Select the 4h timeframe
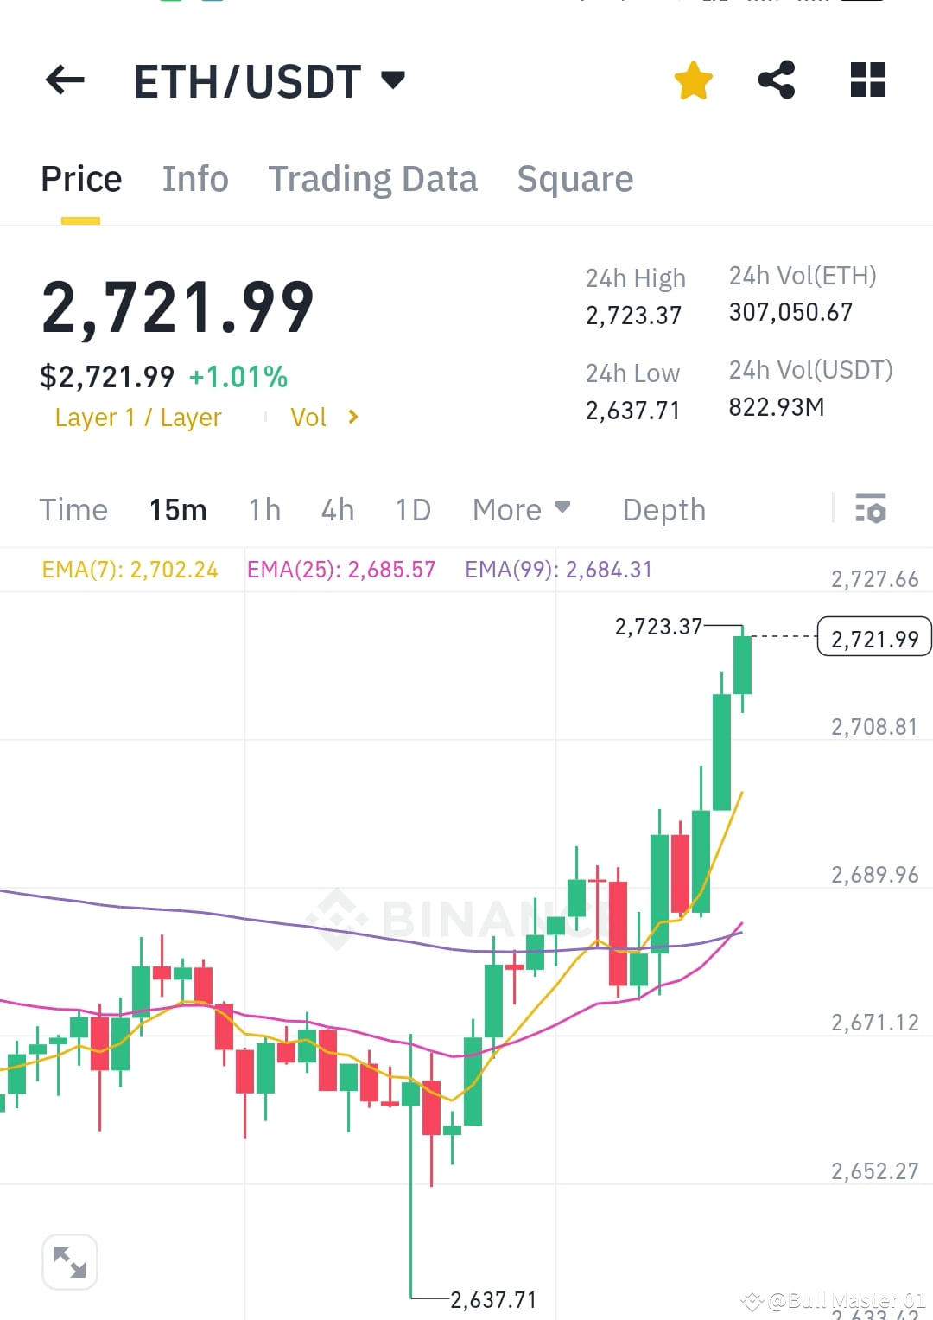 point(337,510)
